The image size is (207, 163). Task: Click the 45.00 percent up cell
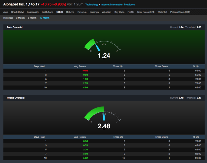coord(198,145)
